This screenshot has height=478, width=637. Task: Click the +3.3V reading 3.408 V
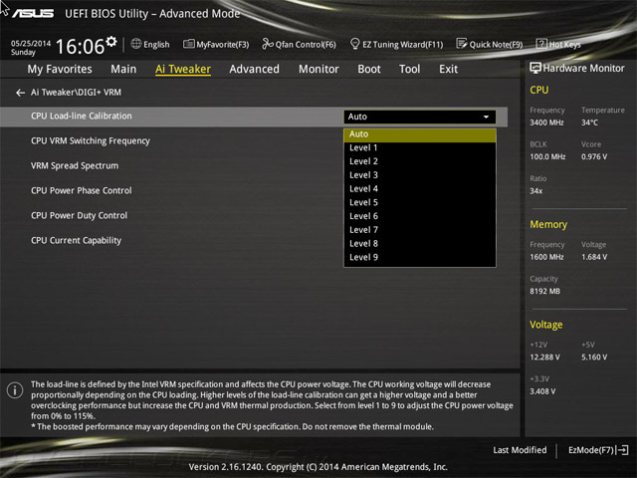tap(542, 391)
